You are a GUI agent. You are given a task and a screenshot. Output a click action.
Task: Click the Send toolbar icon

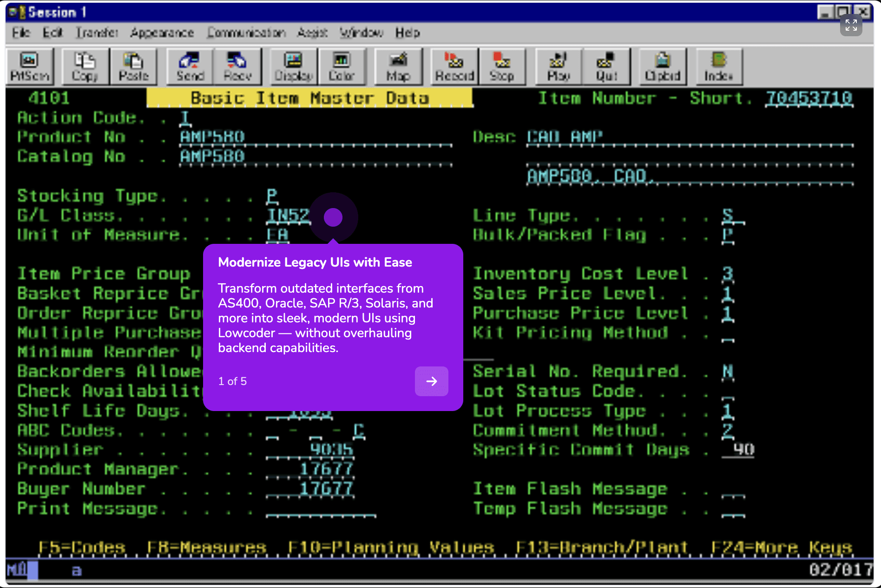(x=190, y=67)
